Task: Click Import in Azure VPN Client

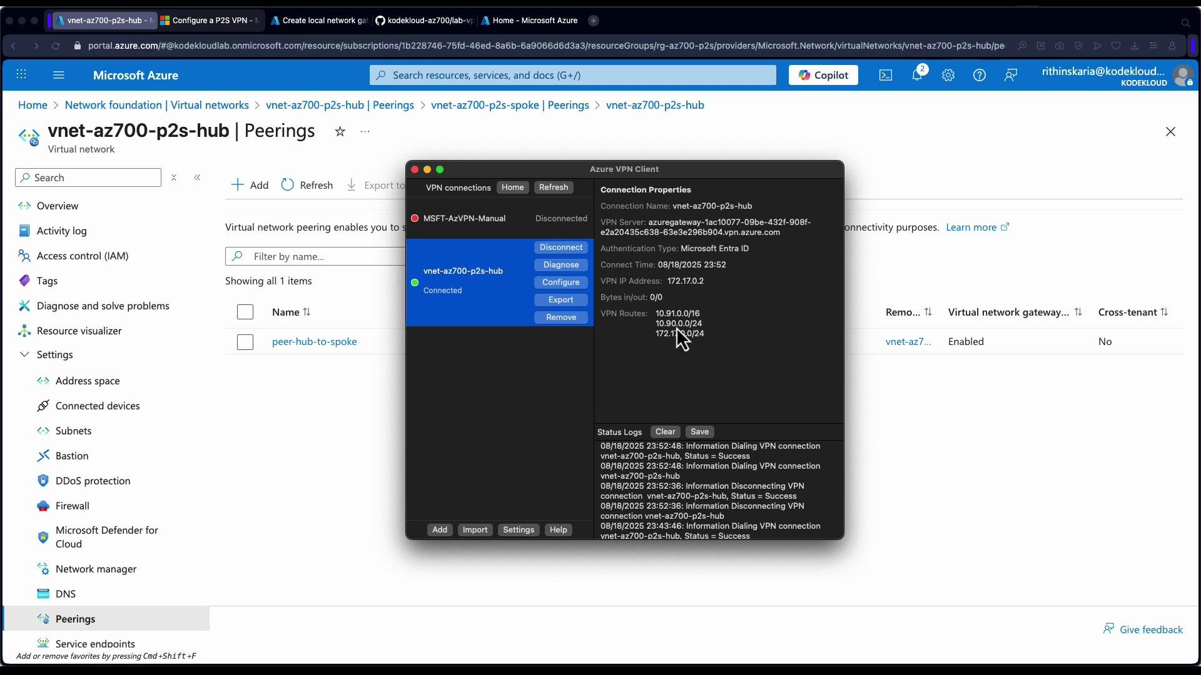Action: tap(475, 530)
